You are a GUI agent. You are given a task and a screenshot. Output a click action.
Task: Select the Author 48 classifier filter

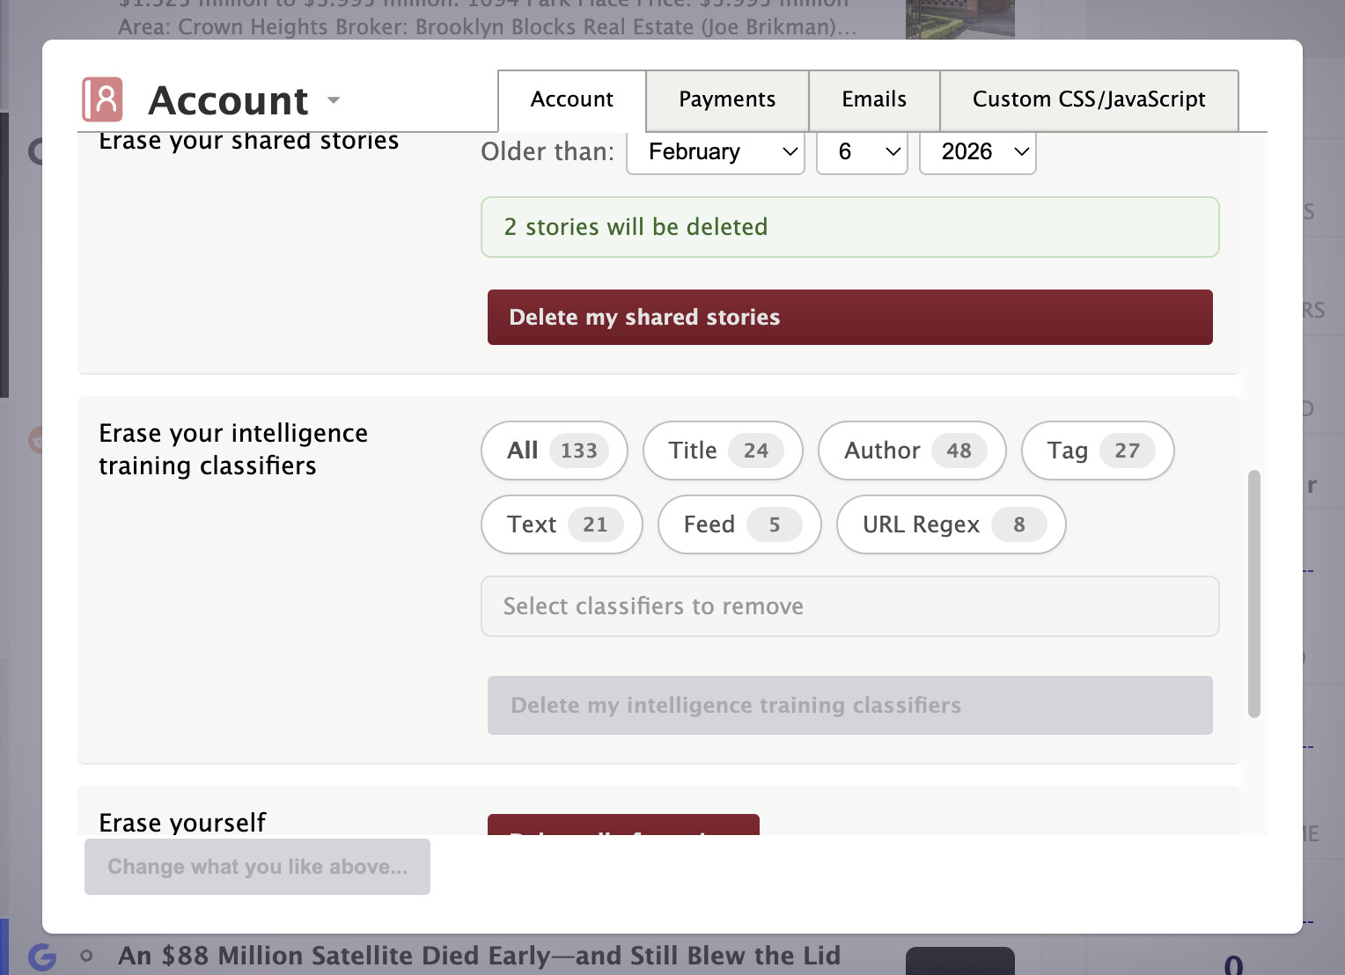[x=911, y=451]
